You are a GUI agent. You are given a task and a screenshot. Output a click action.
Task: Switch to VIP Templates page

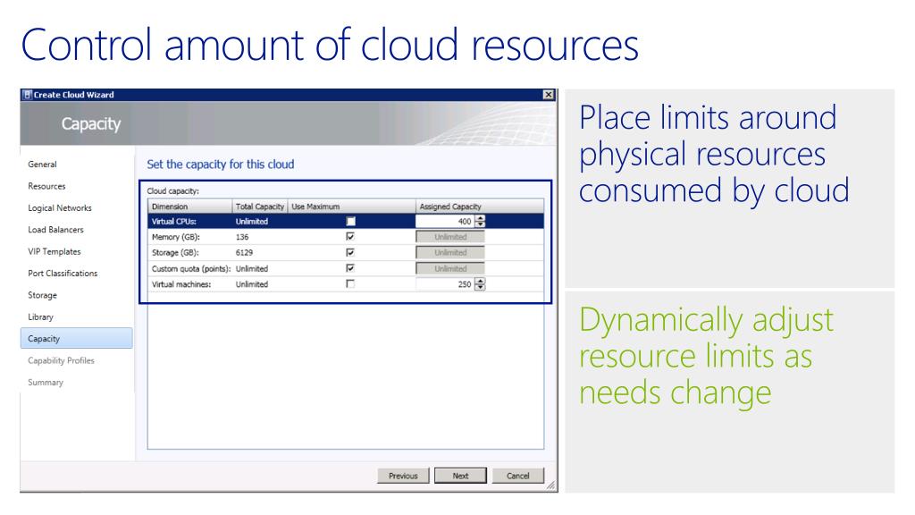(55, 251)
